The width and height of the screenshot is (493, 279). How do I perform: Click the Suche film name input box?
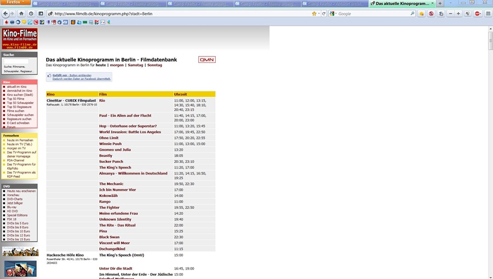click(16, 61)
